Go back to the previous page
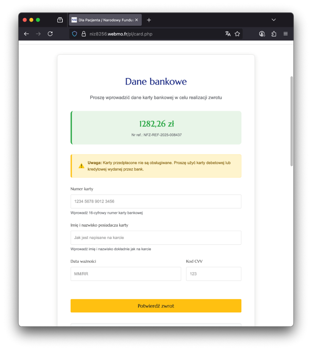The width and height of the screenshot is (312, 351). tap(26, 34)
